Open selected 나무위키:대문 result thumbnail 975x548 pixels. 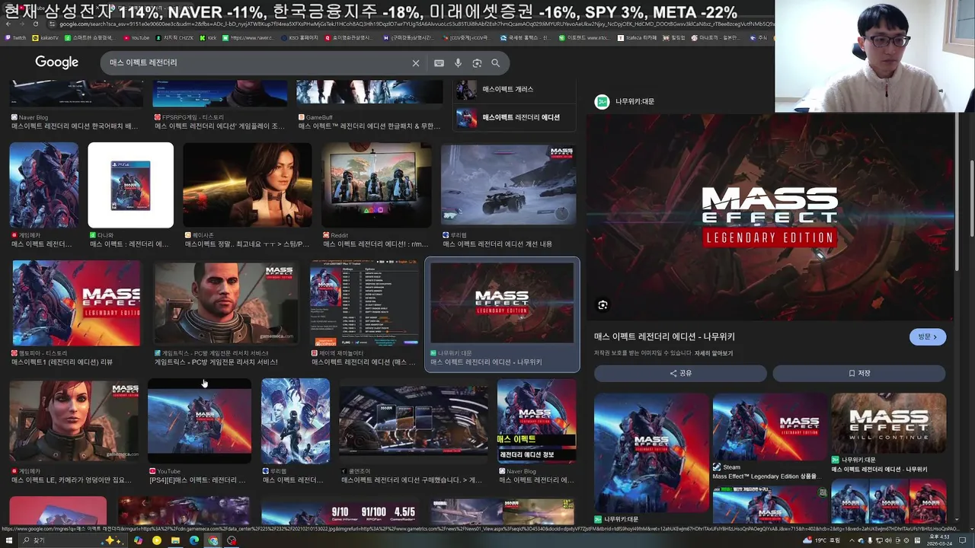pos(502,303)
